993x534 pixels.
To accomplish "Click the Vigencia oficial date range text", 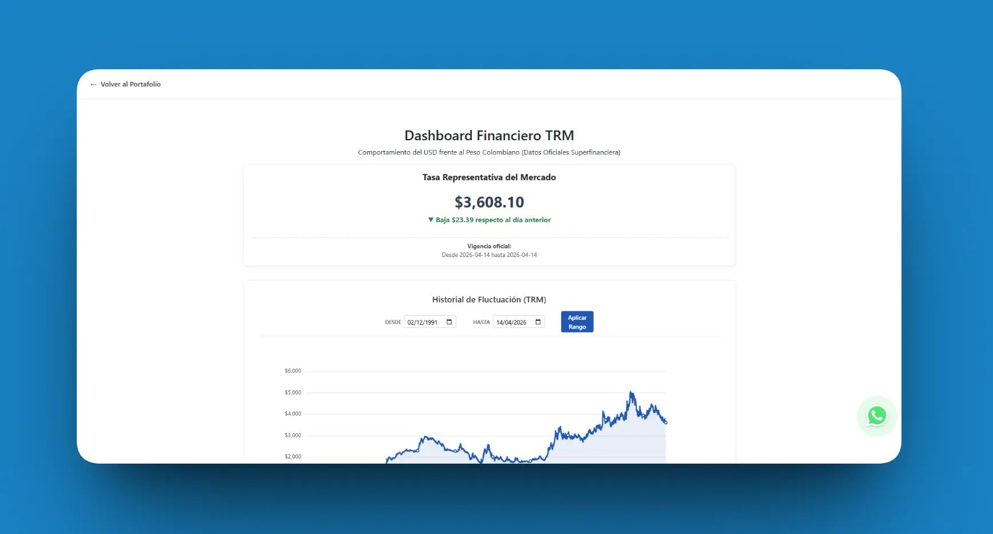I will [489, 255].
